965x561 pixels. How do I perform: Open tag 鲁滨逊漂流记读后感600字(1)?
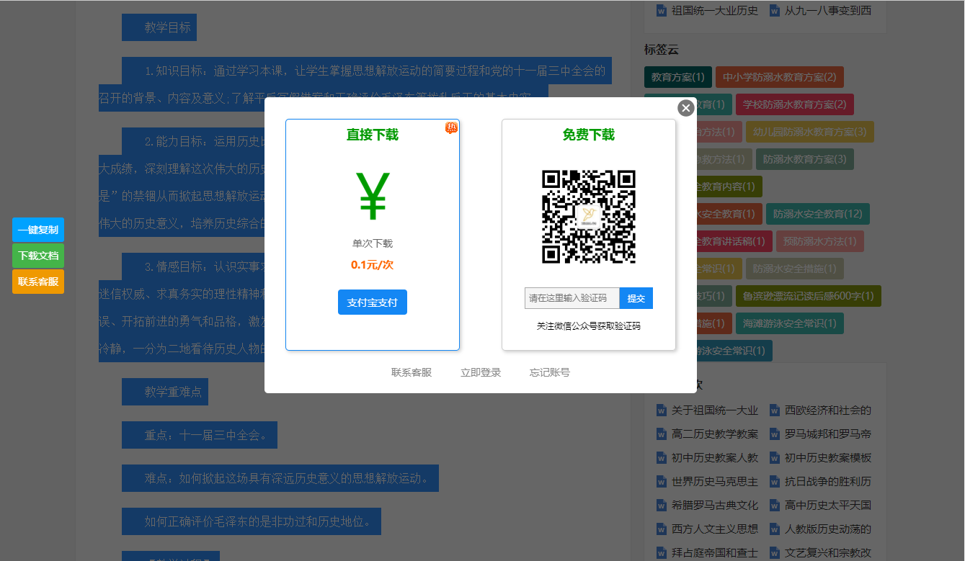(809, 296)
